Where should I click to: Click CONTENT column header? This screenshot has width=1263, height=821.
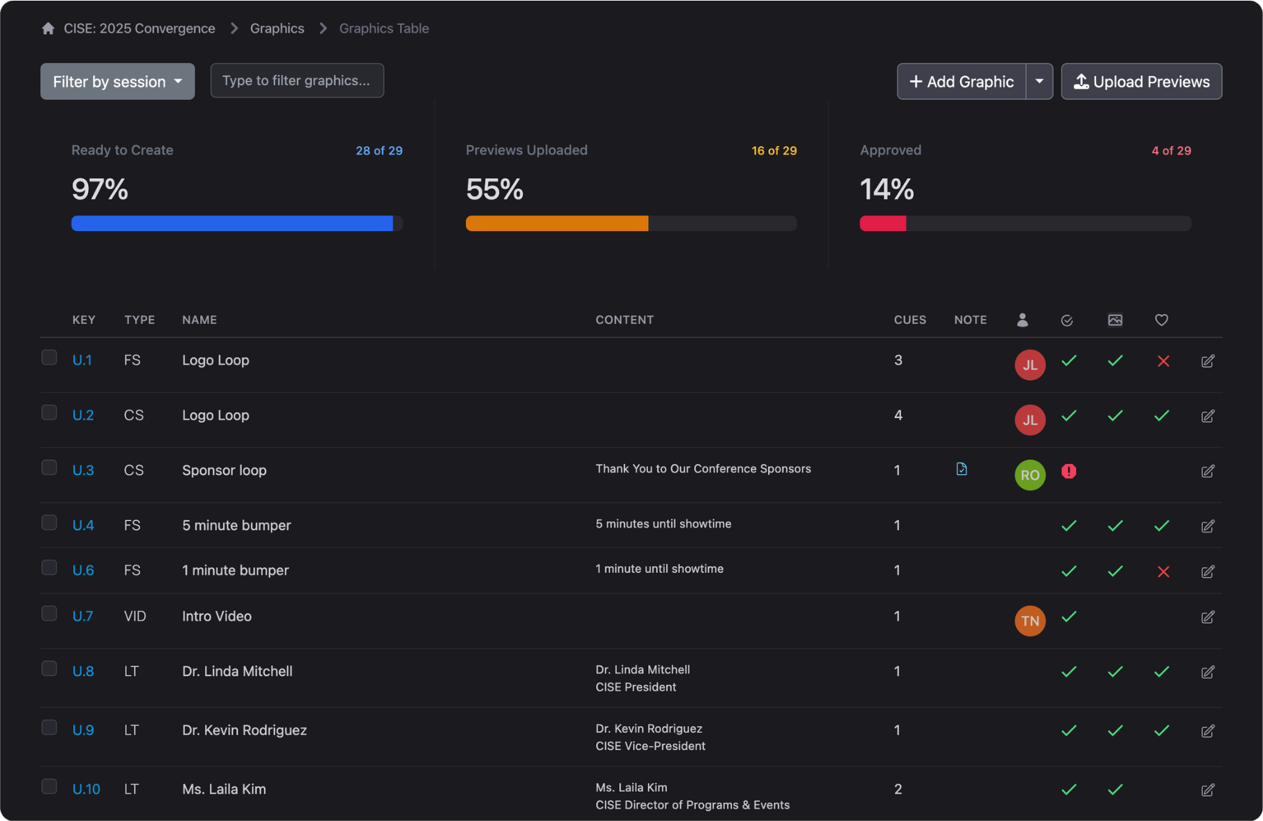point(625,320)
